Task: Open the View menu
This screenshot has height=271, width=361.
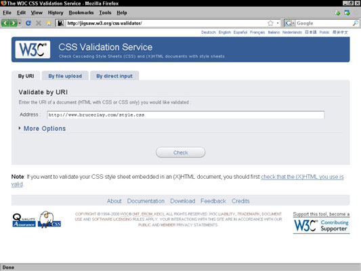Action: tap(37, 13)
